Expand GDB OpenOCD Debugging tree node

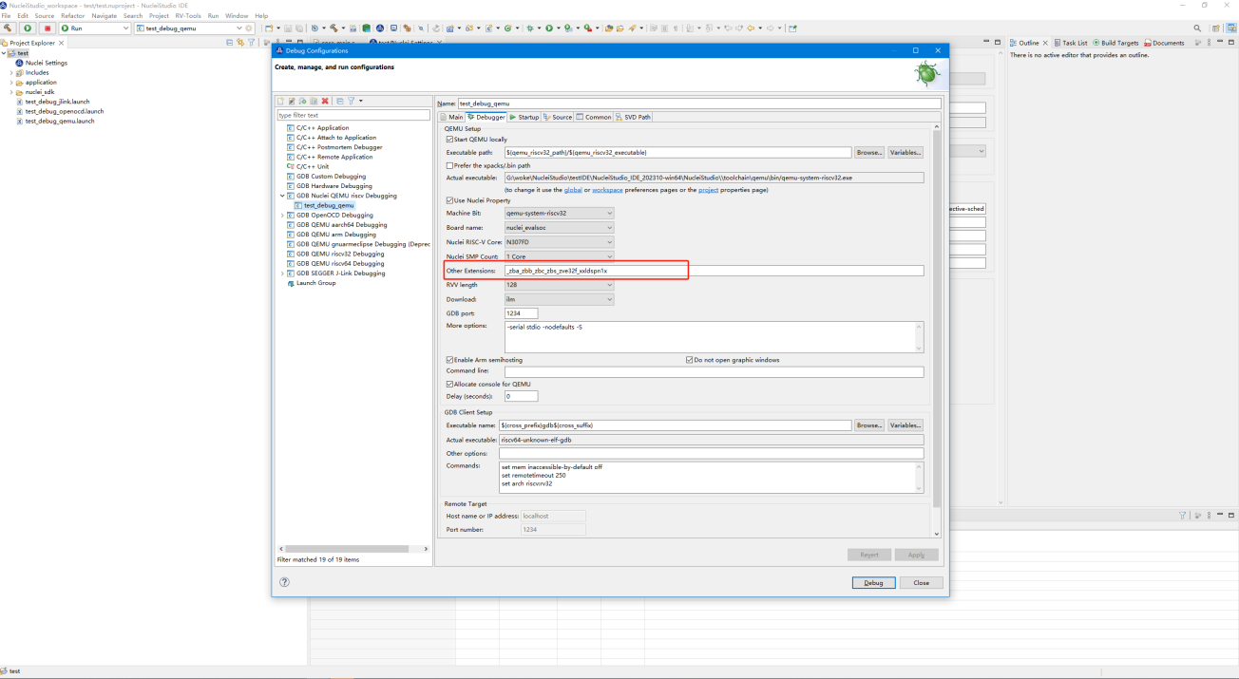(x=282, y=216)
